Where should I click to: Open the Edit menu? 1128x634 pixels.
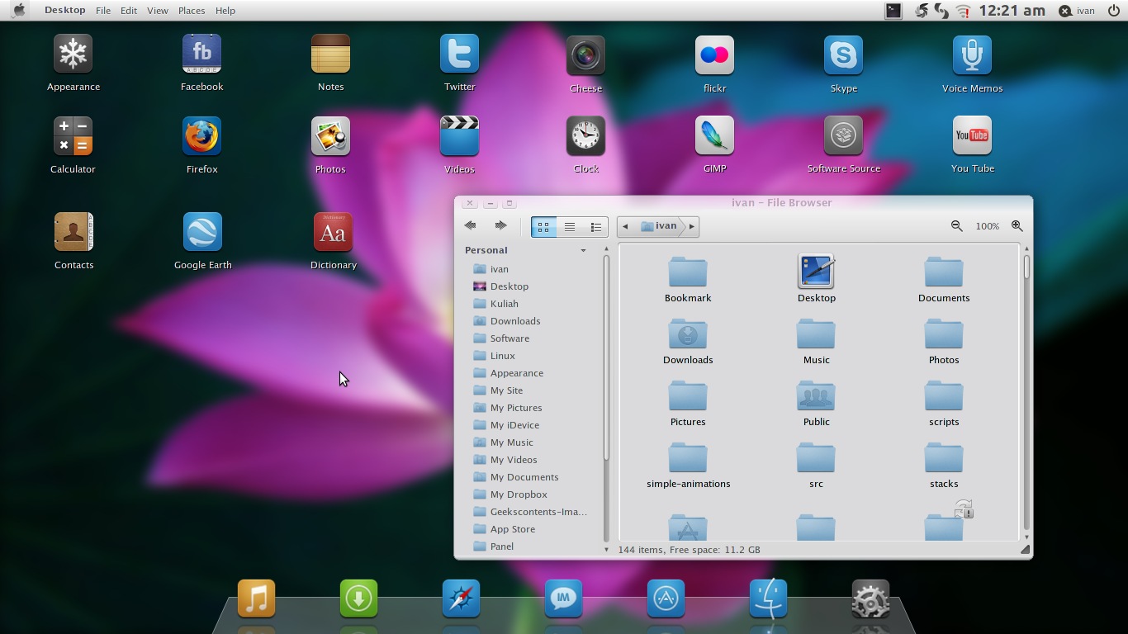click(x=129, y=11)
